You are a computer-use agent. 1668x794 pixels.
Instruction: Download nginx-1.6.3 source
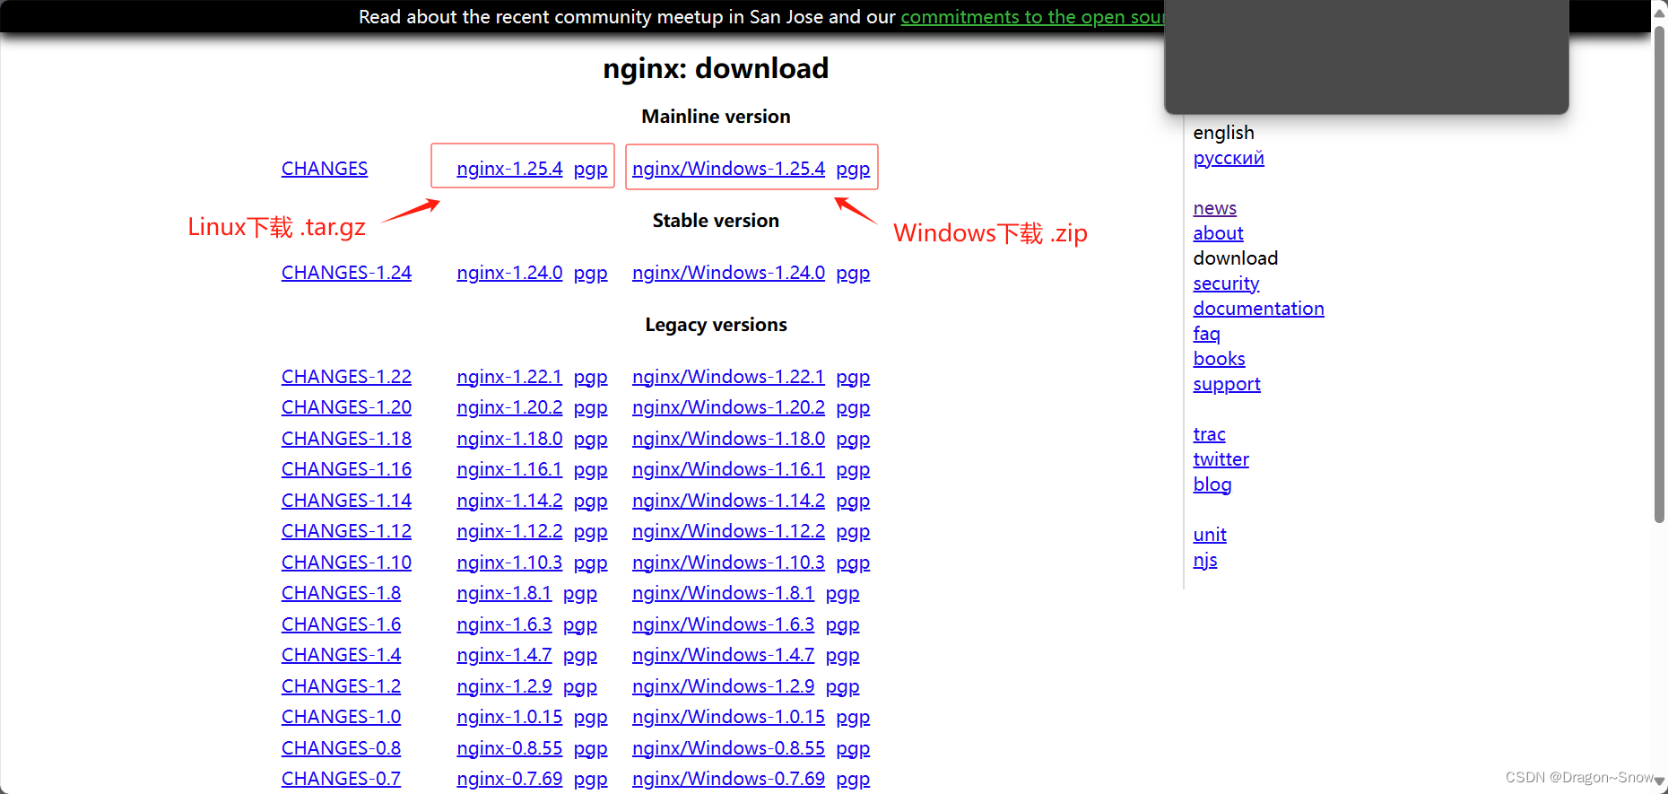click(x=504, y=624)
